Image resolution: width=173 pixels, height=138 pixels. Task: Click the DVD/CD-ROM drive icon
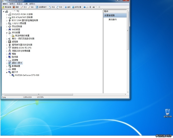coord(10,14)
